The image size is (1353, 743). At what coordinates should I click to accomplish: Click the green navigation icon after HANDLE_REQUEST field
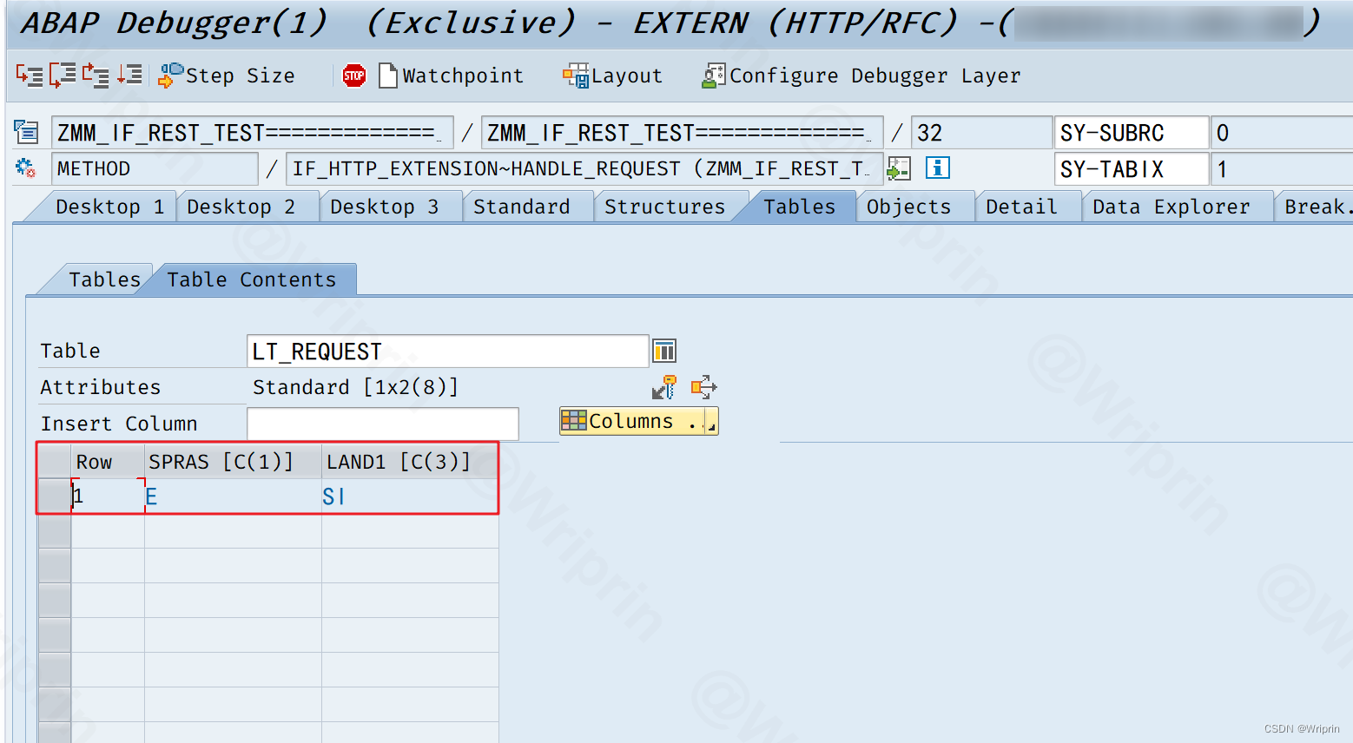tap(899, 168)
